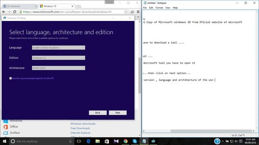Reload the Chrome page
The height and width of the screenshot is (145, 259).
pos(15,12)
